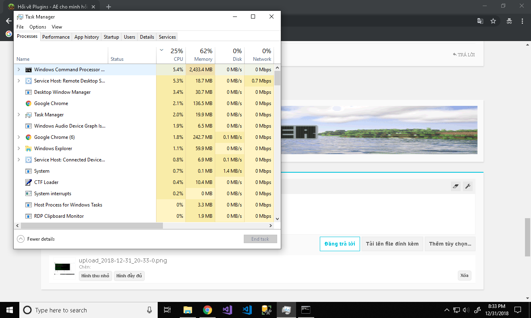Show hidden icons in the system tray

coord(447,310)
